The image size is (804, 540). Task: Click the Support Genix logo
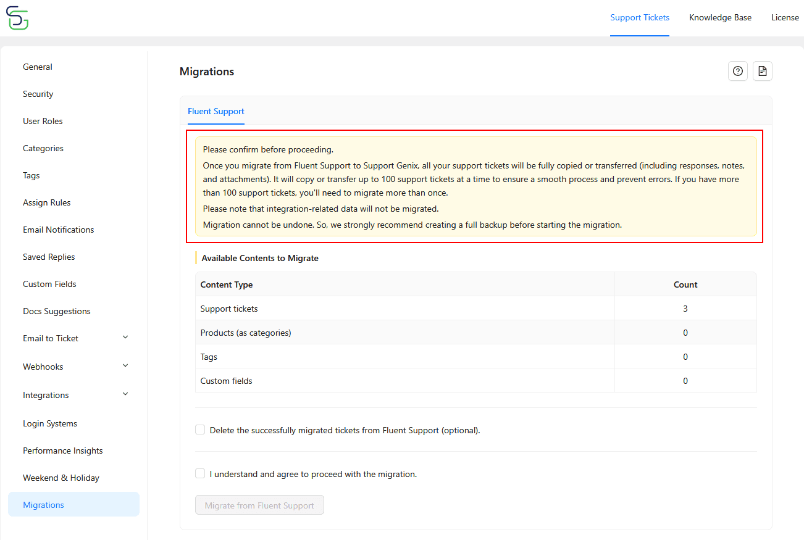[x=17, y=18]
